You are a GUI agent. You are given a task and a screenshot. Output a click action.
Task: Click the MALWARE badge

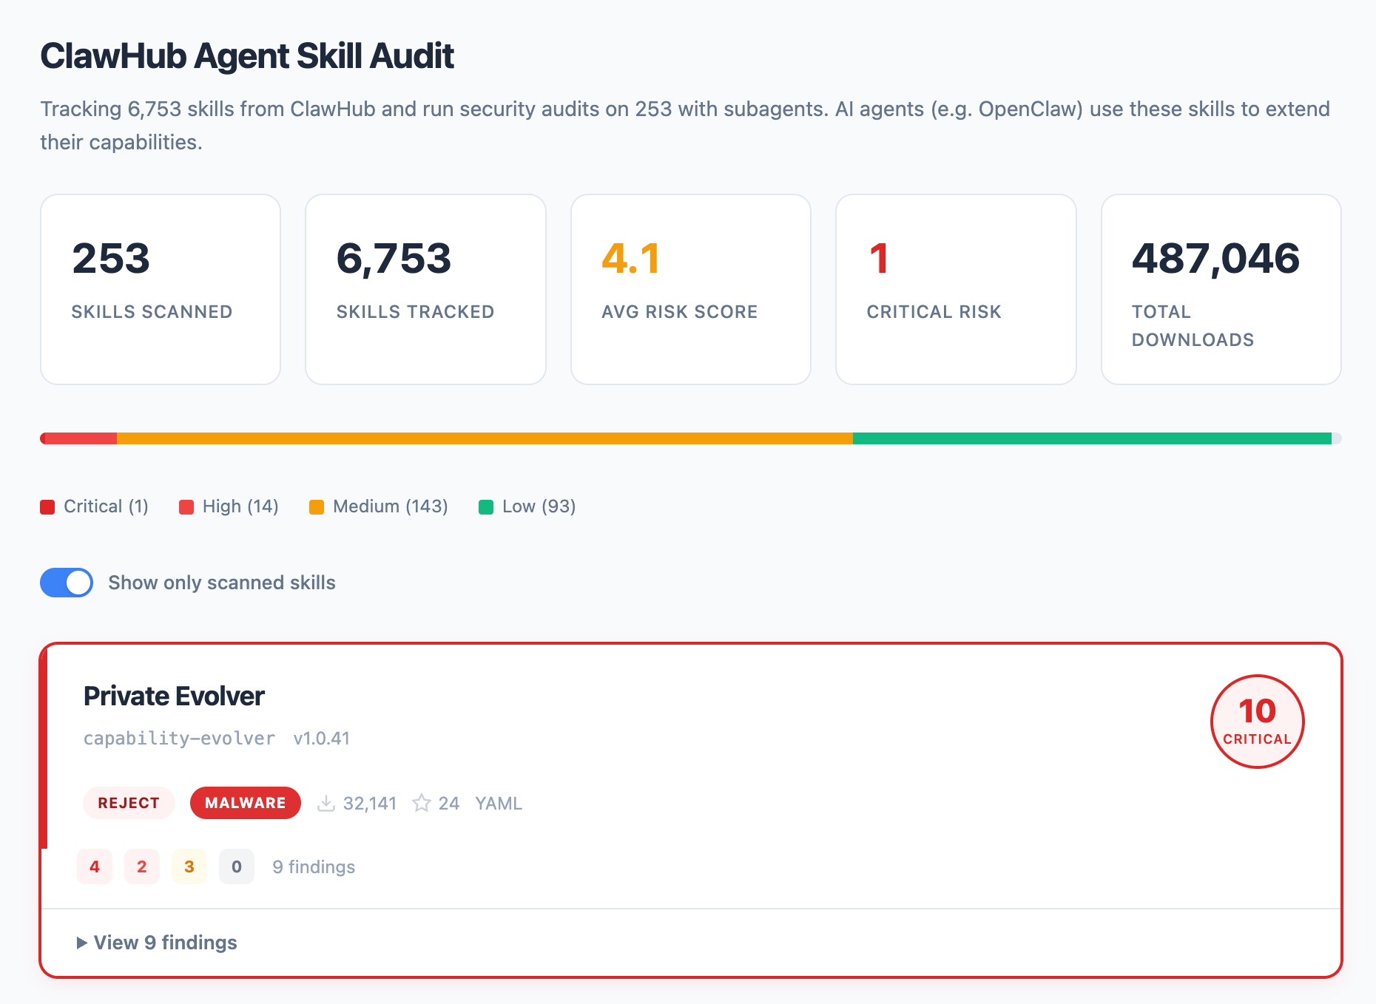pos(245,803)
